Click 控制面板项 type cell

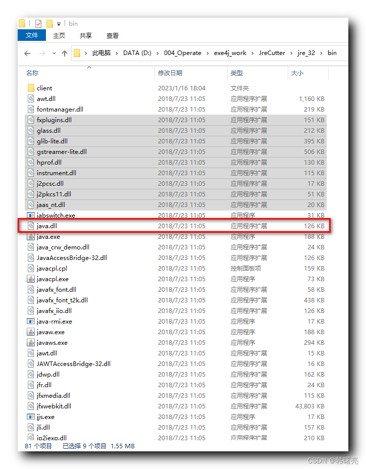[x=245, y=268]
